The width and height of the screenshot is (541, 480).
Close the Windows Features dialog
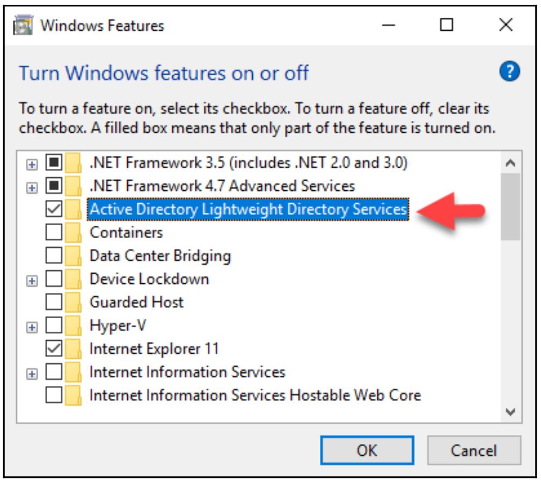click(x=506, y=25)
